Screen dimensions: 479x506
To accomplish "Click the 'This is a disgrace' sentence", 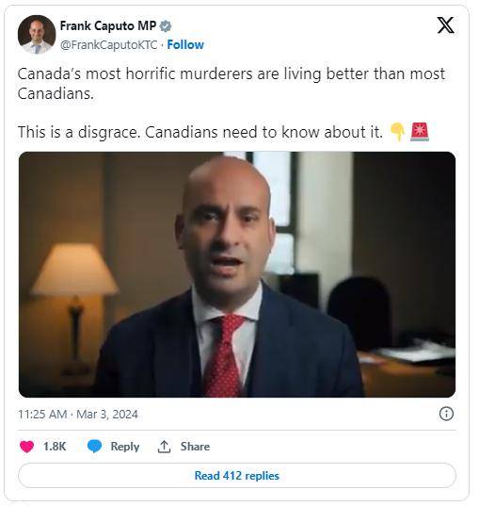I will click(200, 132).
